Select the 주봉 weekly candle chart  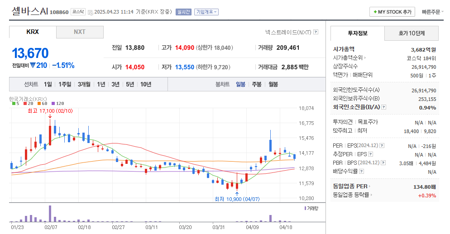tap(257, 84)
